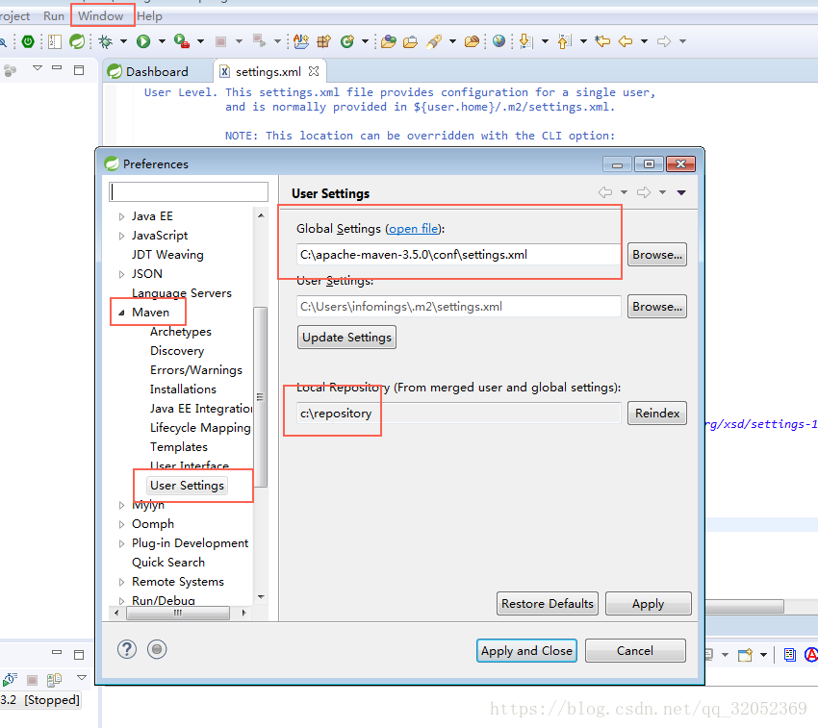
Task: Click the Global Settings path field
Action: tap(458, 255)
